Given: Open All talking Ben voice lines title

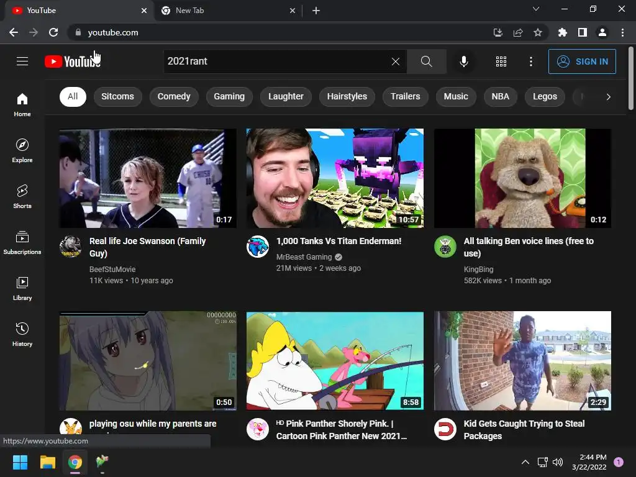Looking at the screenshot, I should coord(529,247).
